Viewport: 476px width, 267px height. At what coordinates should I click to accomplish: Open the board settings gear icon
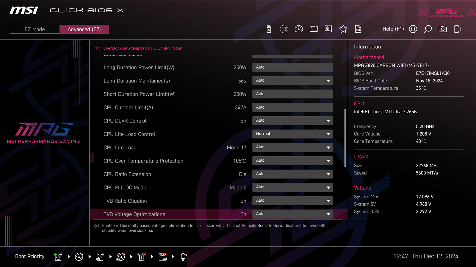(x=328, y=29)
